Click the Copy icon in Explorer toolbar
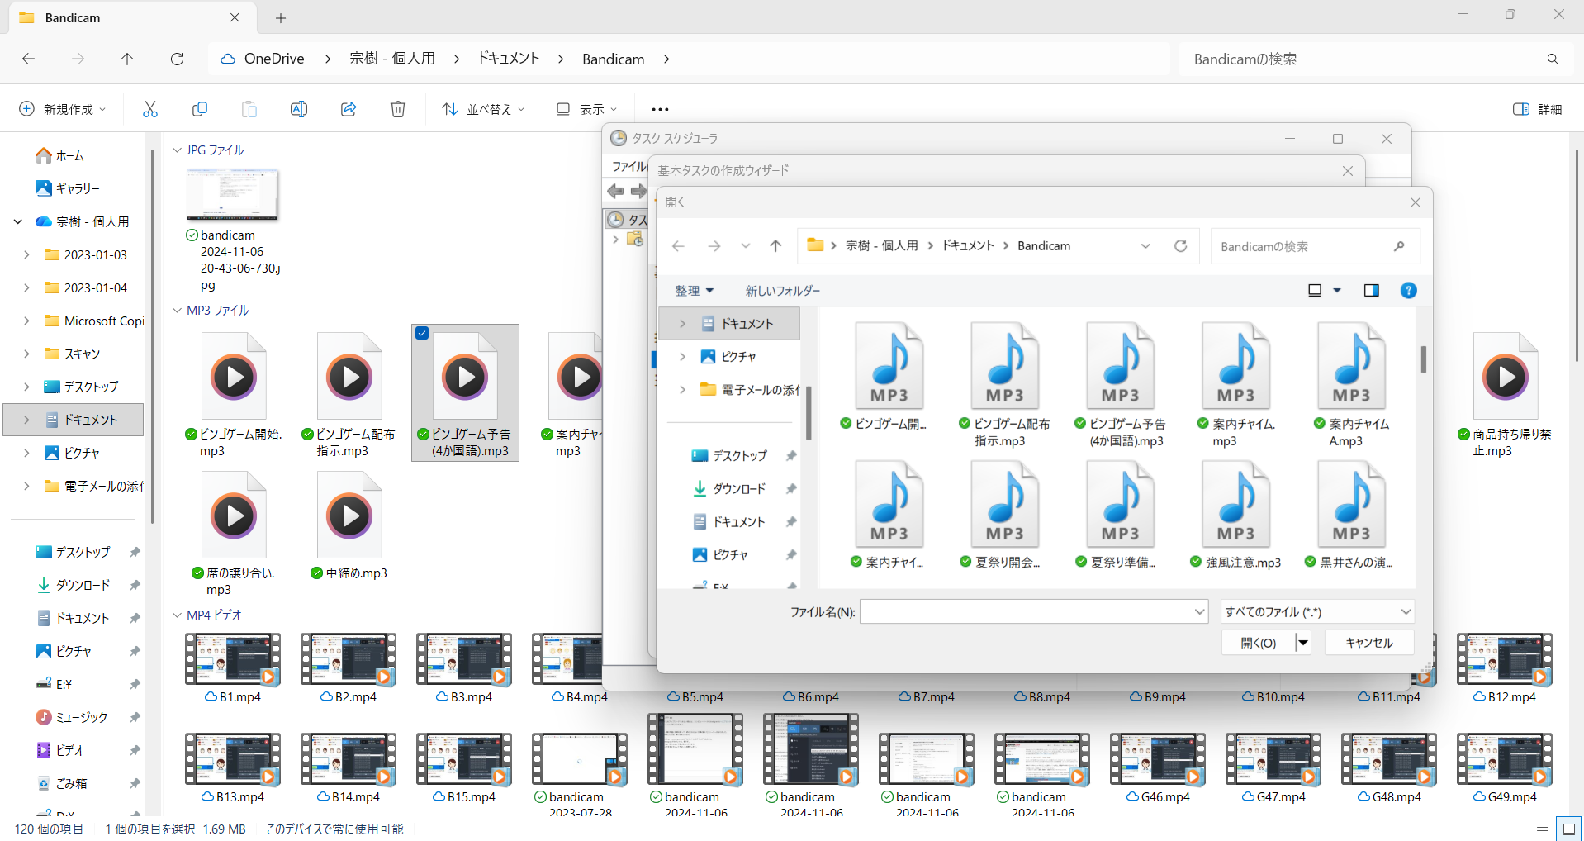This screenshot has width=1584, height=841. click(199, 109)
